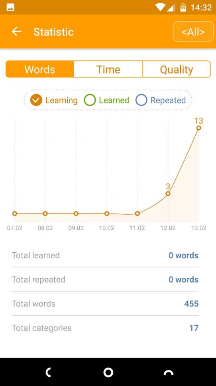Image resolution: width=216 pixels, height=386 pixels.
Task: Tap the 07.02 chart data point
Action: (x=14, y=214)
